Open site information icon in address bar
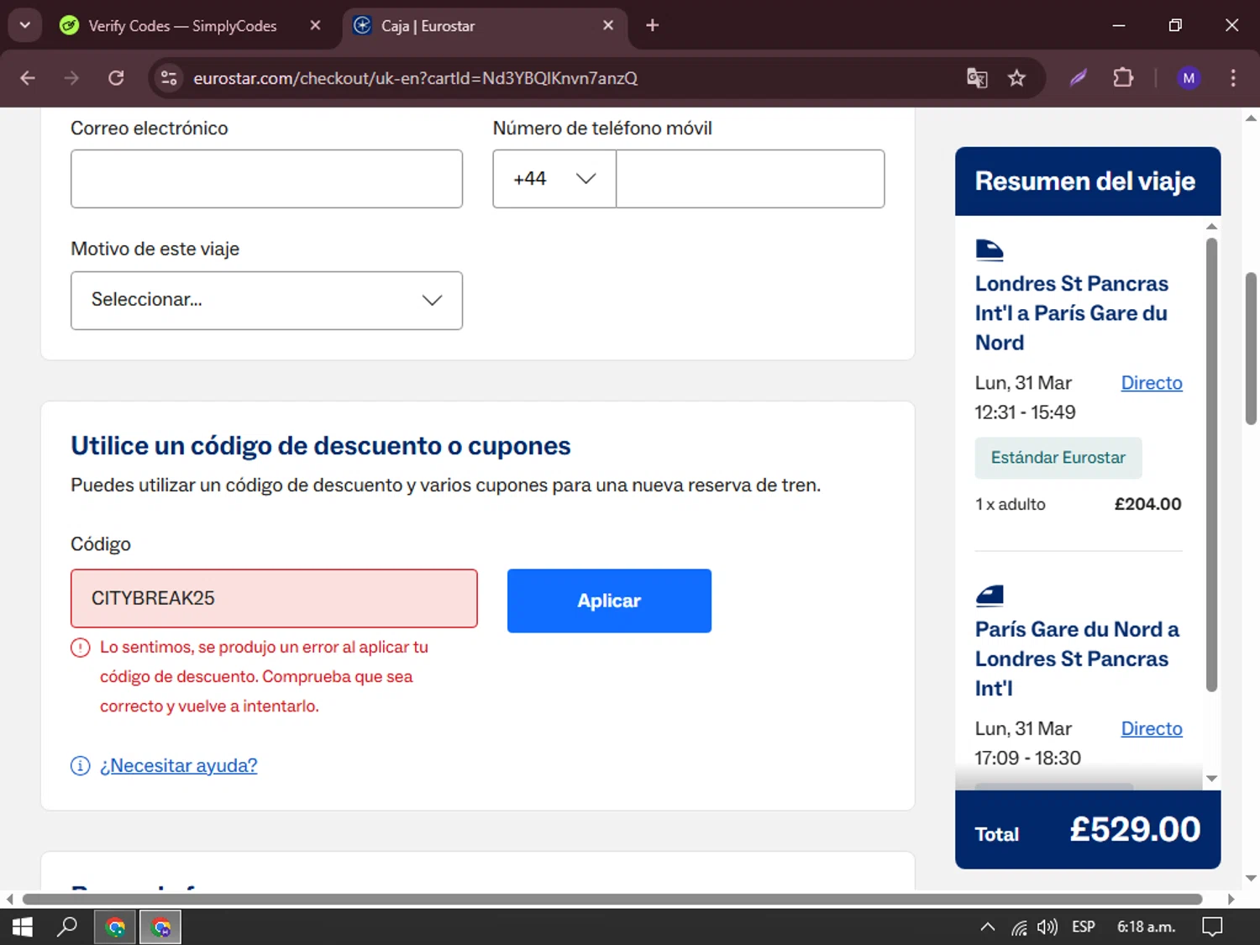1260x945 pixels. 169,78
